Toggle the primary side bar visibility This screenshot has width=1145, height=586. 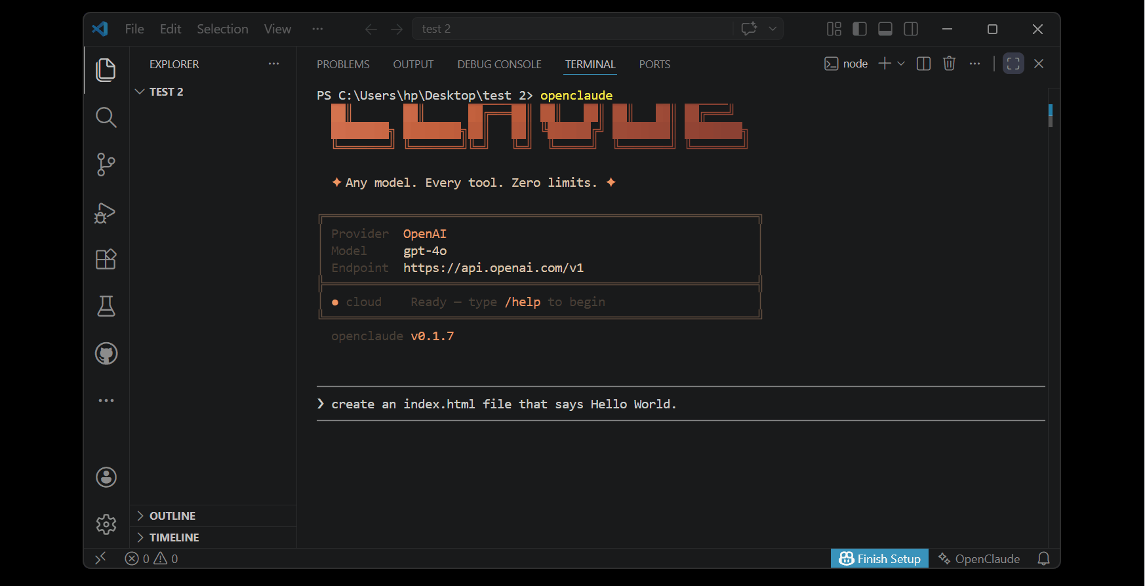tap(859, 29)
